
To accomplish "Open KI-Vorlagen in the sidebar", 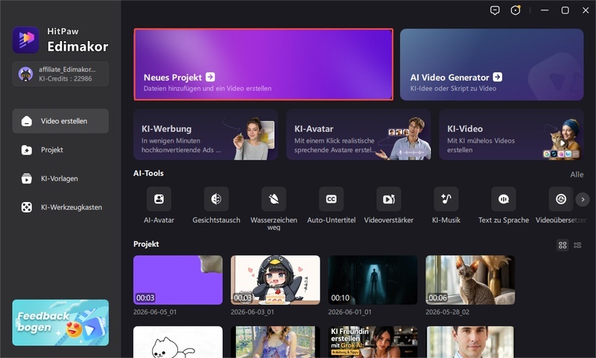I will coord(60,178).
